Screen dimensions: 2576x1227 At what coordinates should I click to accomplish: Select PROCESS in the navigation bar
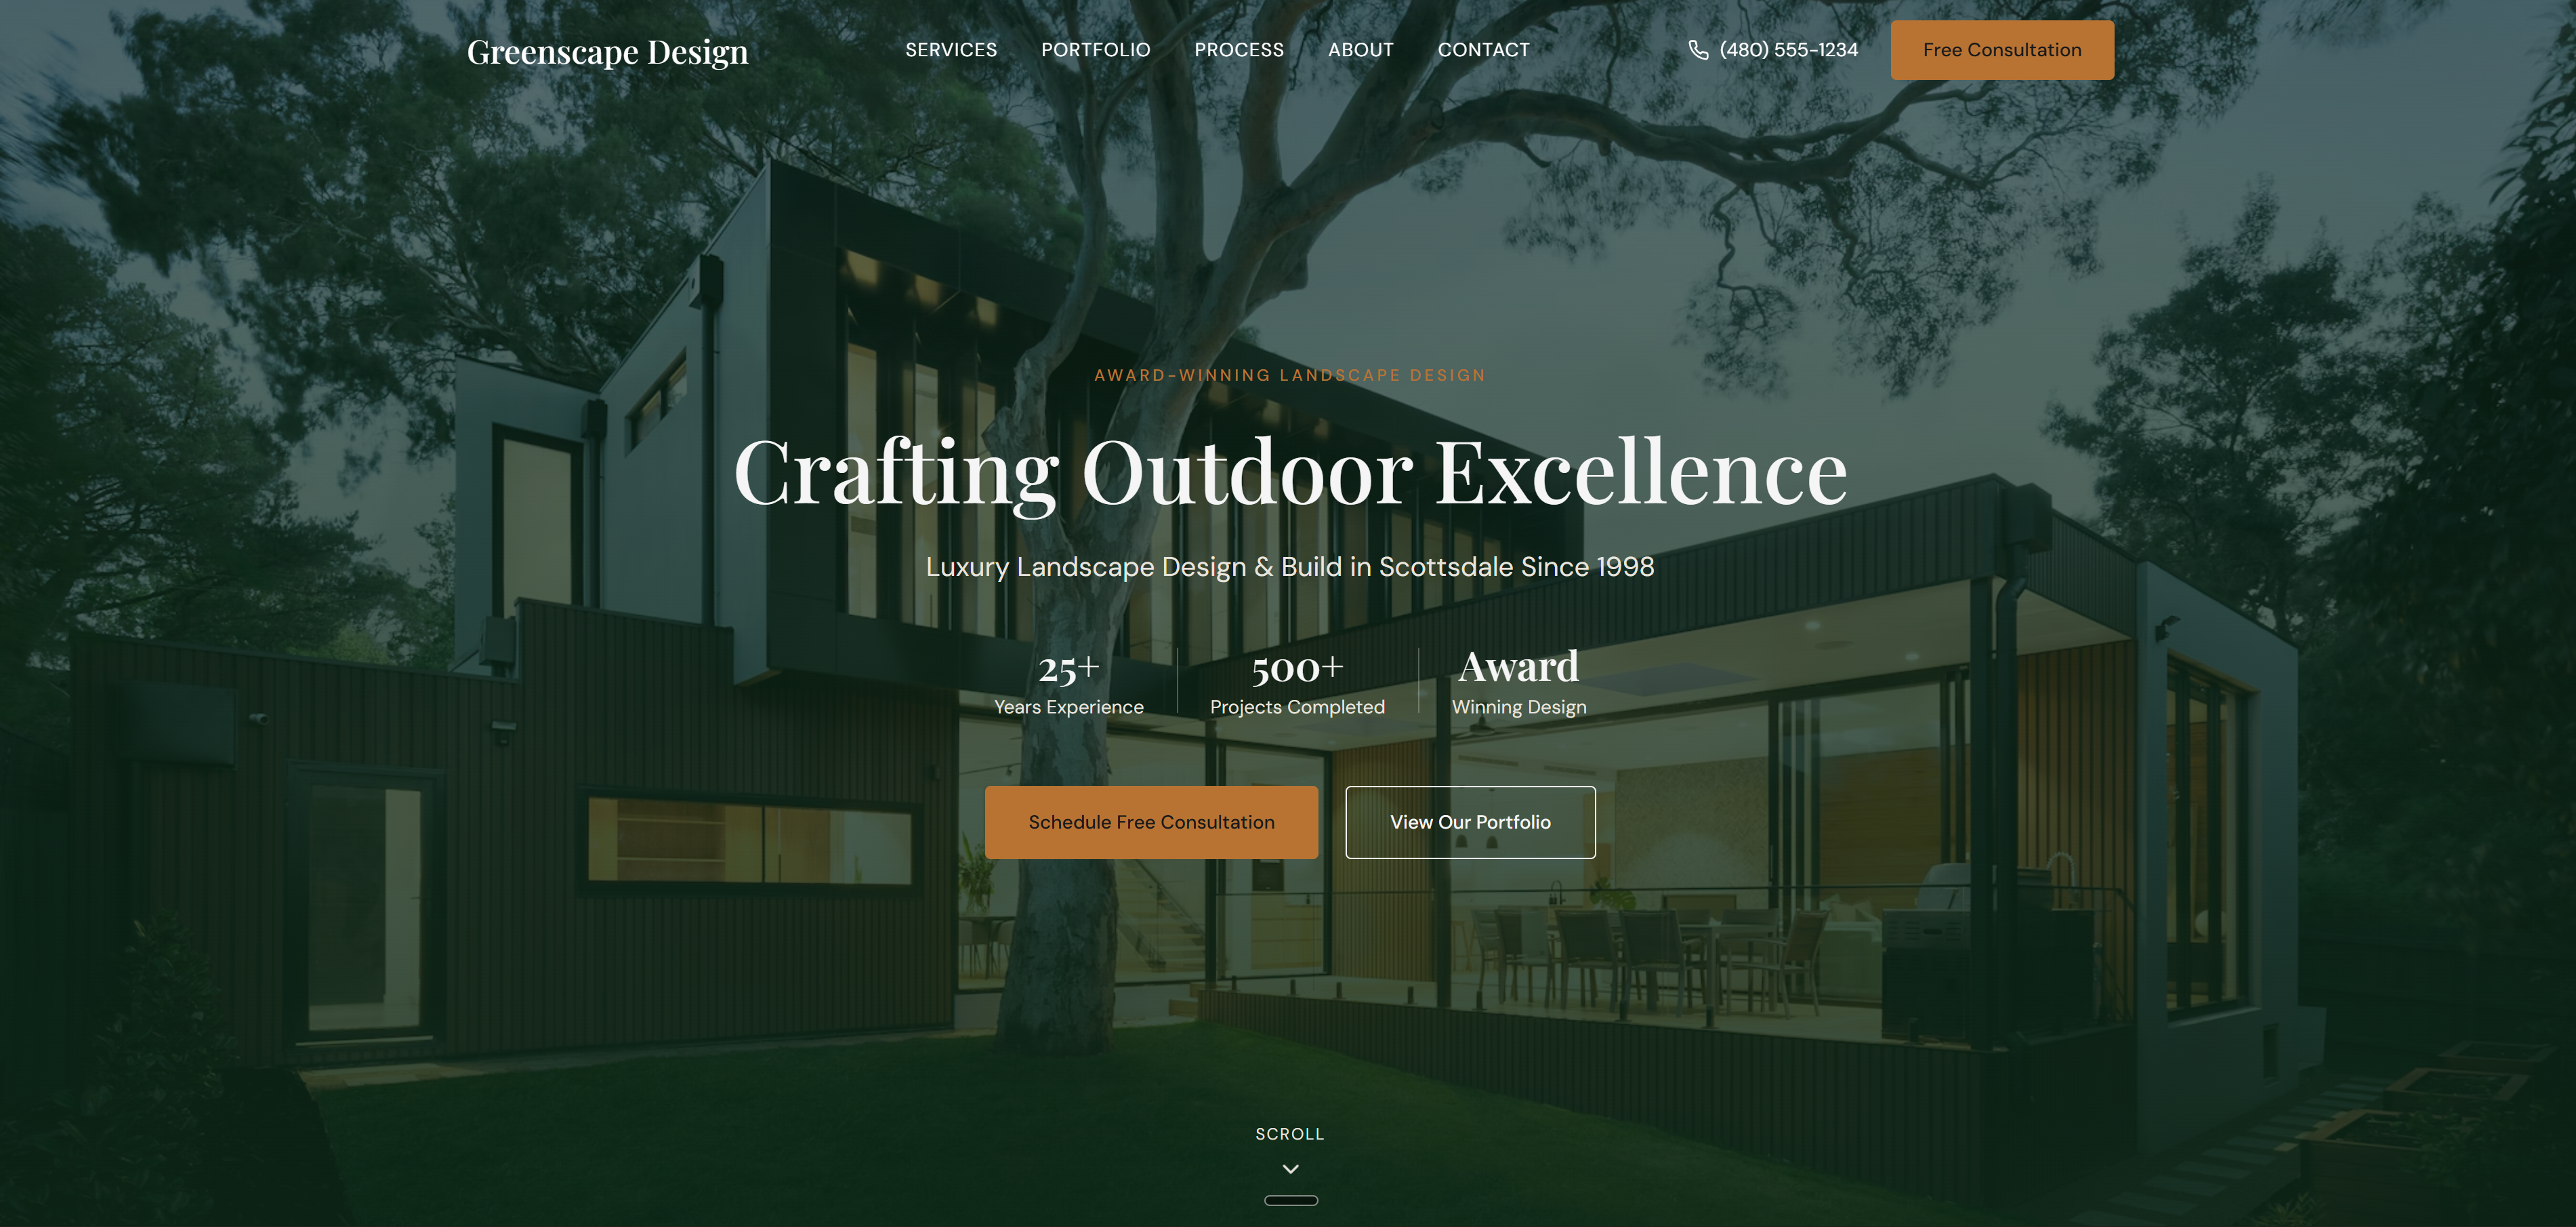(x=1239, y=49)
